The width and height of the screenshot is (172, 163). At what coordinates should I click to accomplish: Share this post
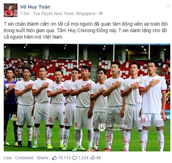click(x=42, y=158)
